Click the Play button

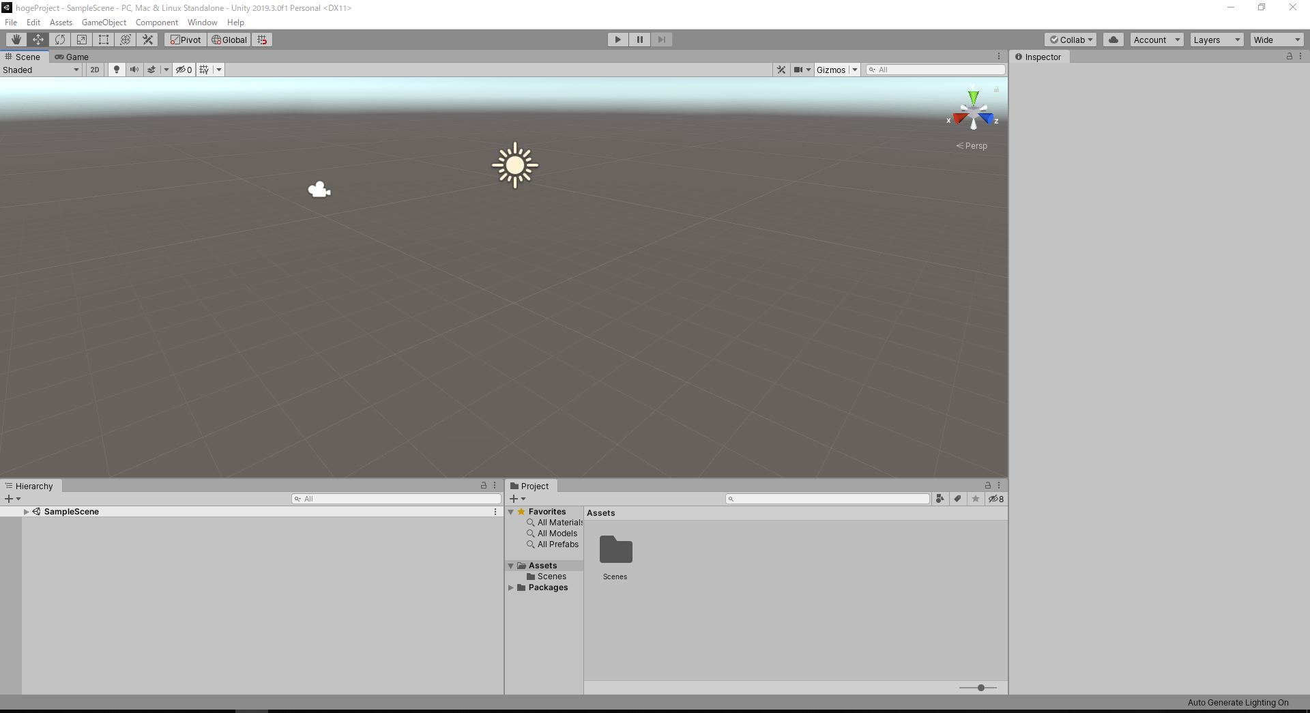pos(618,40)
